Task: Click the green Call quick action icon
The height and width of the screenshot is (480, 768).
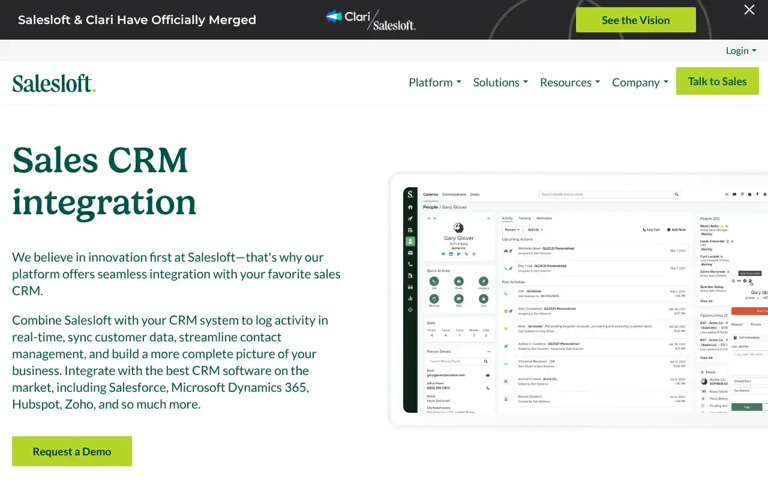Action: coord(434,281)
